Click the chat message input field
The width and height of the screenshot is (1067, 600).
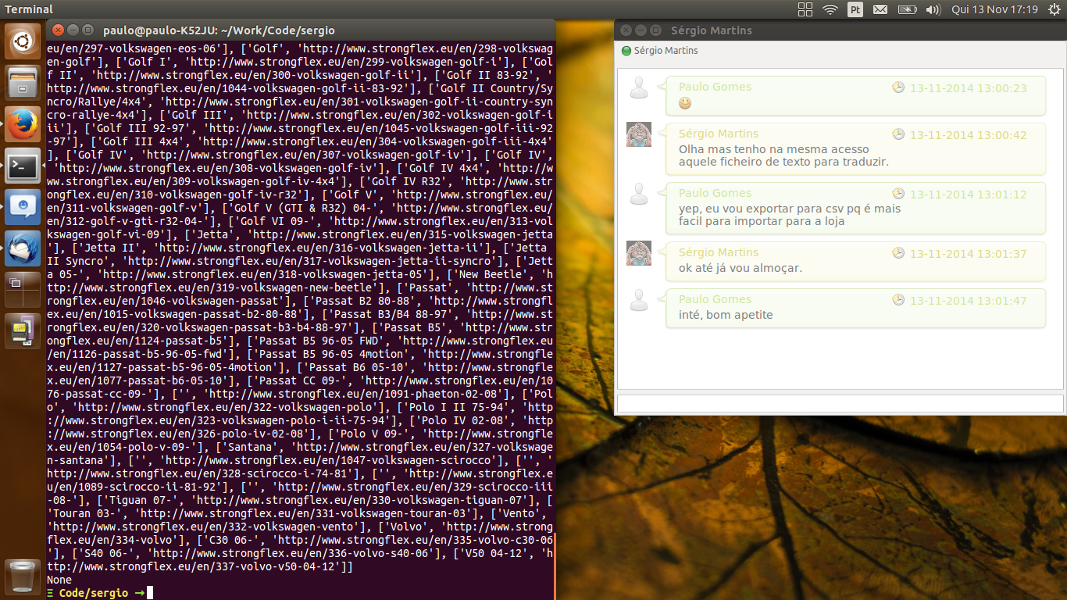(840, 403)
